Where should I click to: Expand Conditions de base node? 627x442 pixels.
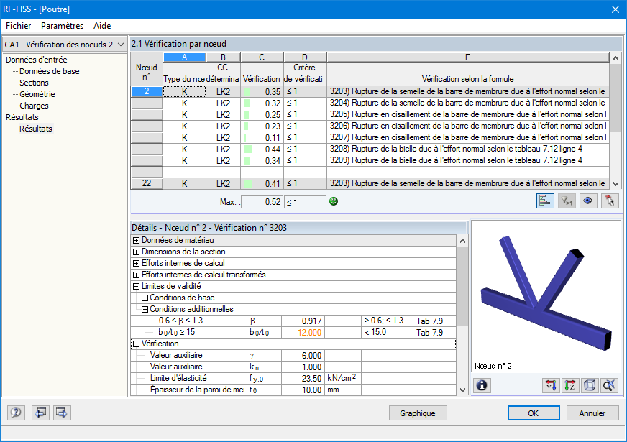coord(145,298)
